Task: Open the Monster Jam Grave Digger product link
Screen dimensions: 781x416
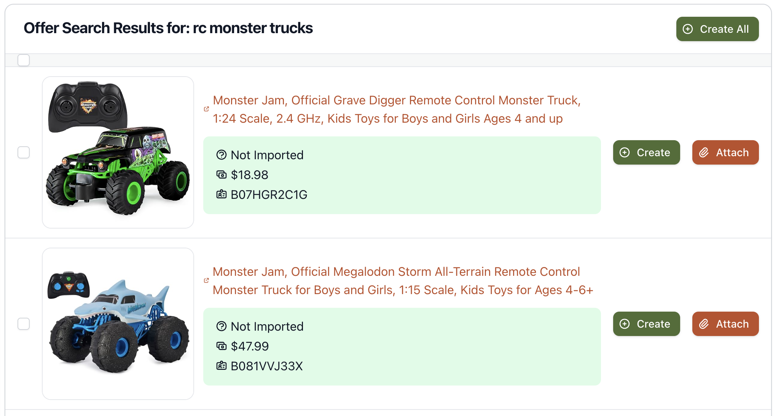Action: [x=397, y=109]
